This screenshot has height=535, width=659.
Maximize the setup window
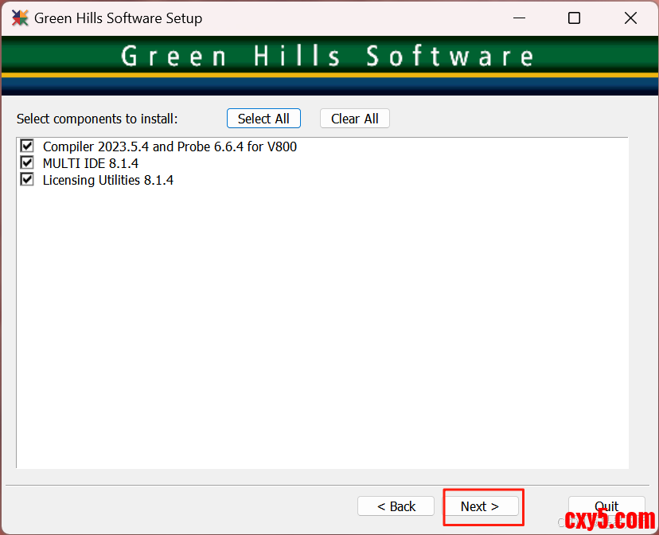(x=574, y=18)
